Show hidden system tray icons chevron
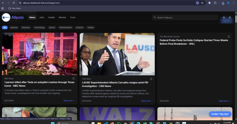 [211, 123]
